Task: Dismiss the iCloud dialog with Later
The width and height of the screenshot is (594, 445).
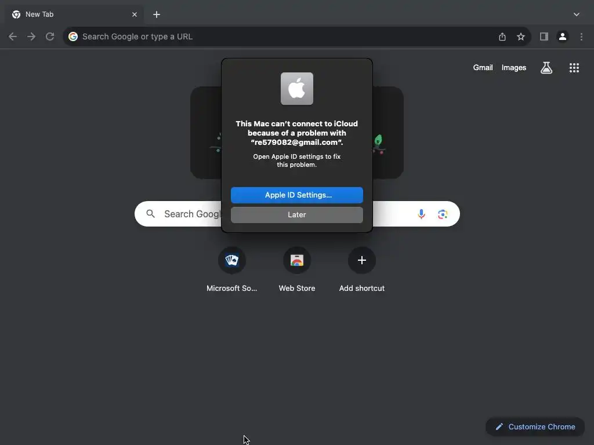Action: pos(296,214)
